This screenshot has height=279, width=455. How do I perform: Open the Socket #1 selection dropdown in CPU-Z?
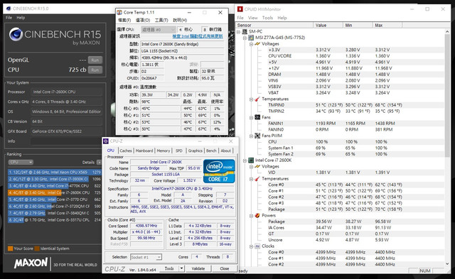coord(146,257)
